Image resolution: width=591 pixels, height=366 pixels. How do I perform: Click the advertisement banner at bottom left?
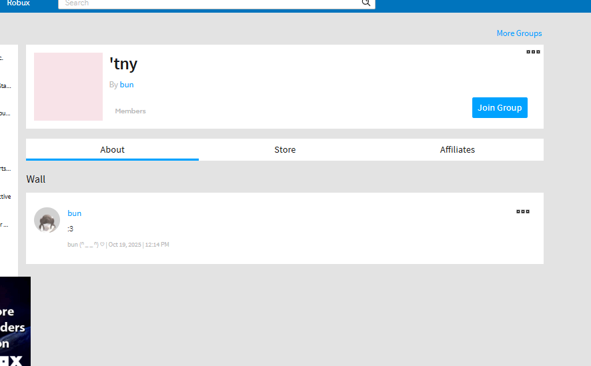(15, 321)
